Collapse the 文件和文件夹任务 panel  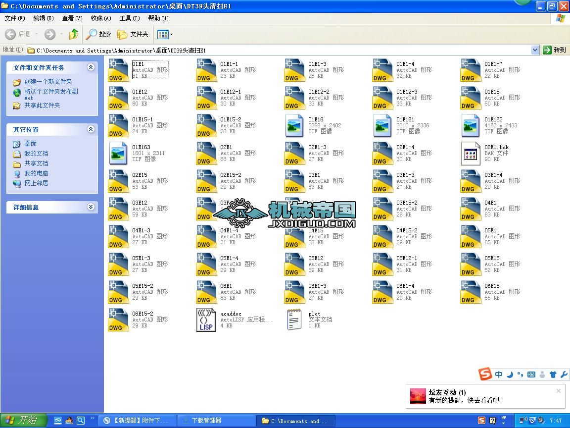[91, 67]
